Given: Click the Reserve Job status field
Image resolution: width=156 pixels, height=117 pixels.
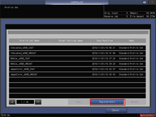Looking at the screenshot, I should pyautogui.click(x=117, y=17).
